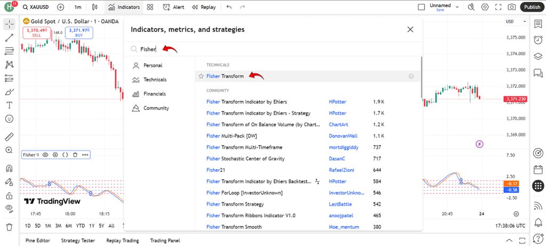
Task: Click the indicator list scrollbar
Action: (x=422, y=78)
